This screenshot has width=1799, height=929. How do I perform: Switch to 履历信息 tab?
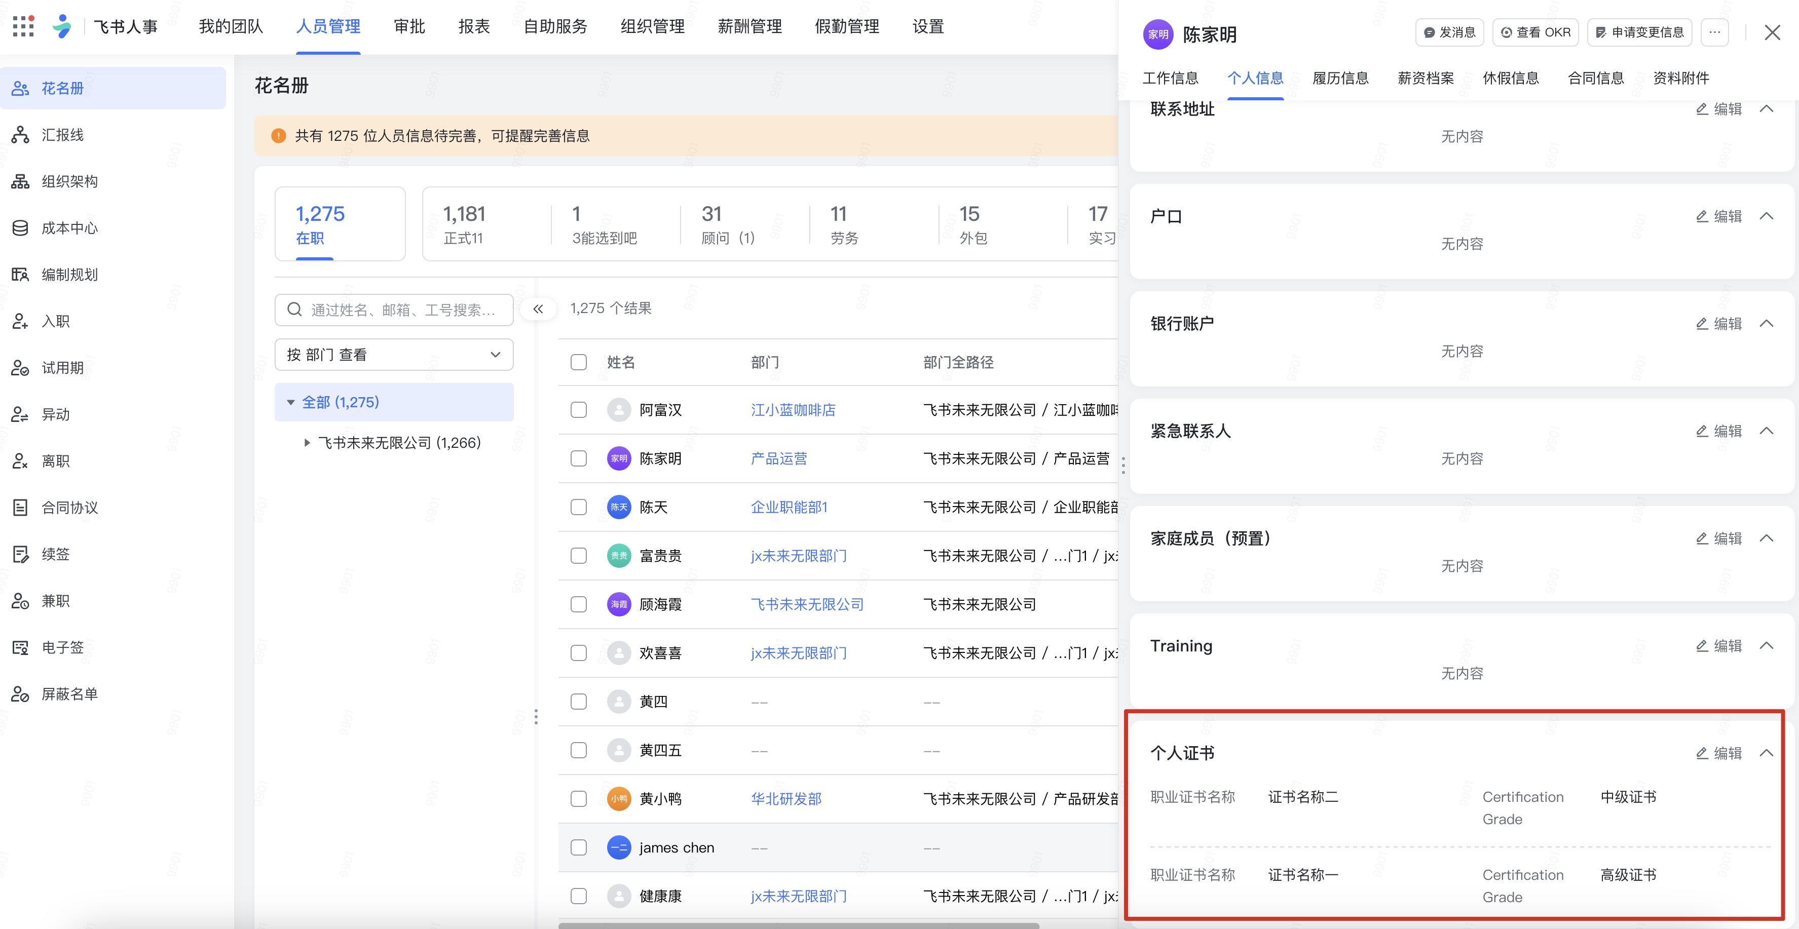pos(1340,78)
